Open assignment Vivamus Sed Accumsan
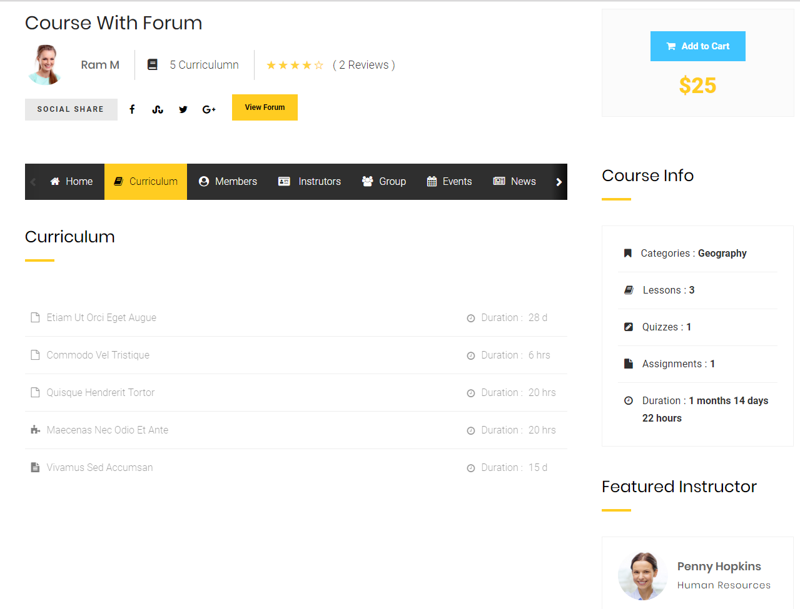This screenshot has height=609, width=800. [x=99, y=467]
